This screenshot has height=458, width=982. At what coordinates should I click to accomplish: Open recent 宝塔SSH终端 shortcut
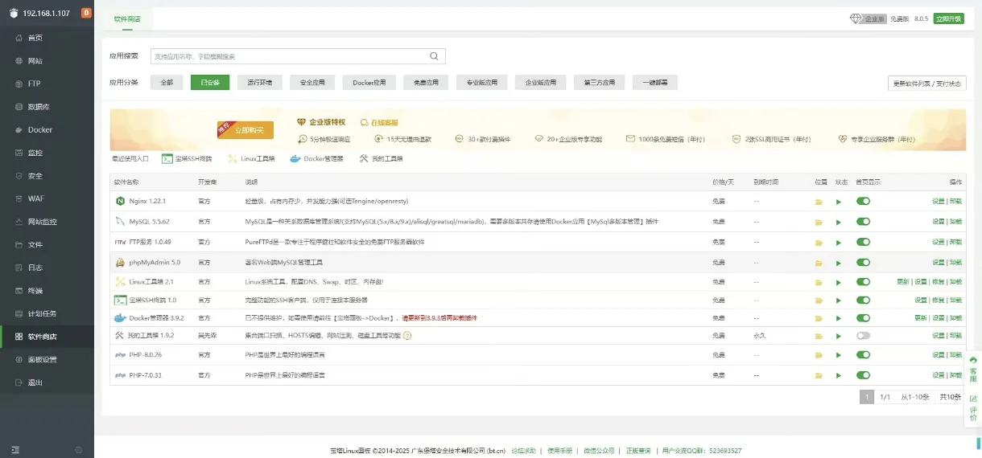(x=188, y=158)
